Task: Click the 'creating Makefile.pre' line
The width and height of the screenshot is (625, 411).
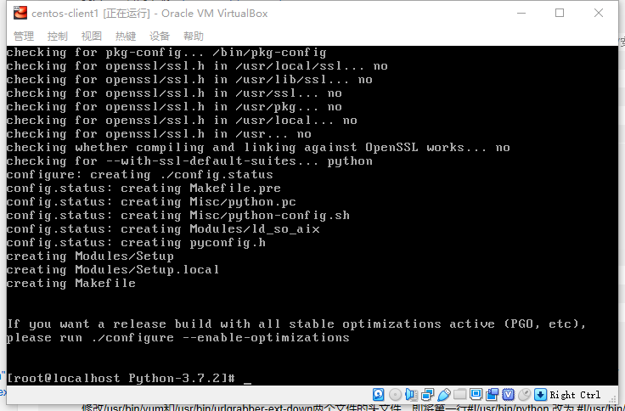Action: pyautogui.click(x=144, y=189)
